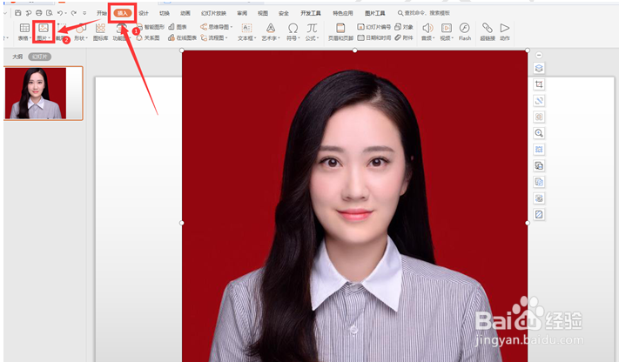The image size is (619, 362).
Task: Click the 查找命令 search box
Action: coord(424,13)
